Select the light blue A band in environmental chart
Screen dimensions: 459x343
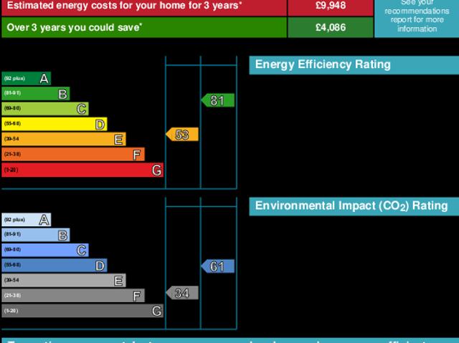[27, 219]
